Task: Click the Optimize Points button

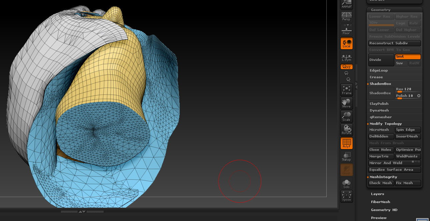Action: [408, 150]
